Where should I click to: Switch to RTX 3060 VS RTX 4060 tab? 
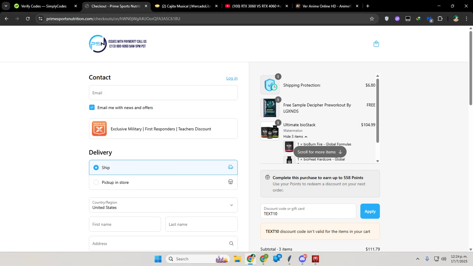pyautogui.click(x=256, y=6)
